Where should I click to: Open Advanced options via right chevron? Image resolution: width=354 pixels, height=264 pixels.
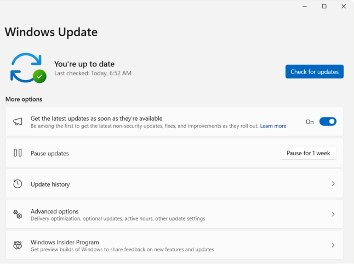coord(333,215)
